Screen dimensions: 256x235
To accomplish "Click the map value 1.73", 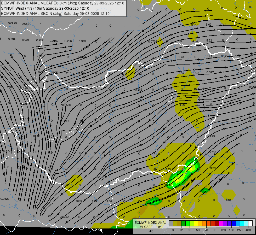I will pos(82,89).
